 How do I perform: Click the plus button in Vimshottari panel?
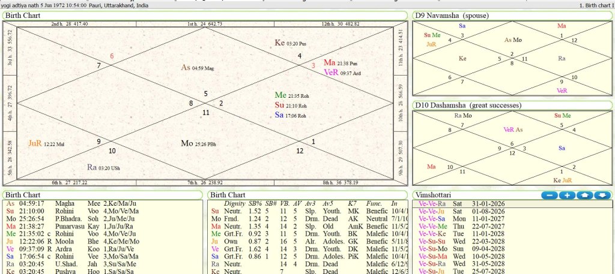click(x=567, y=195)
